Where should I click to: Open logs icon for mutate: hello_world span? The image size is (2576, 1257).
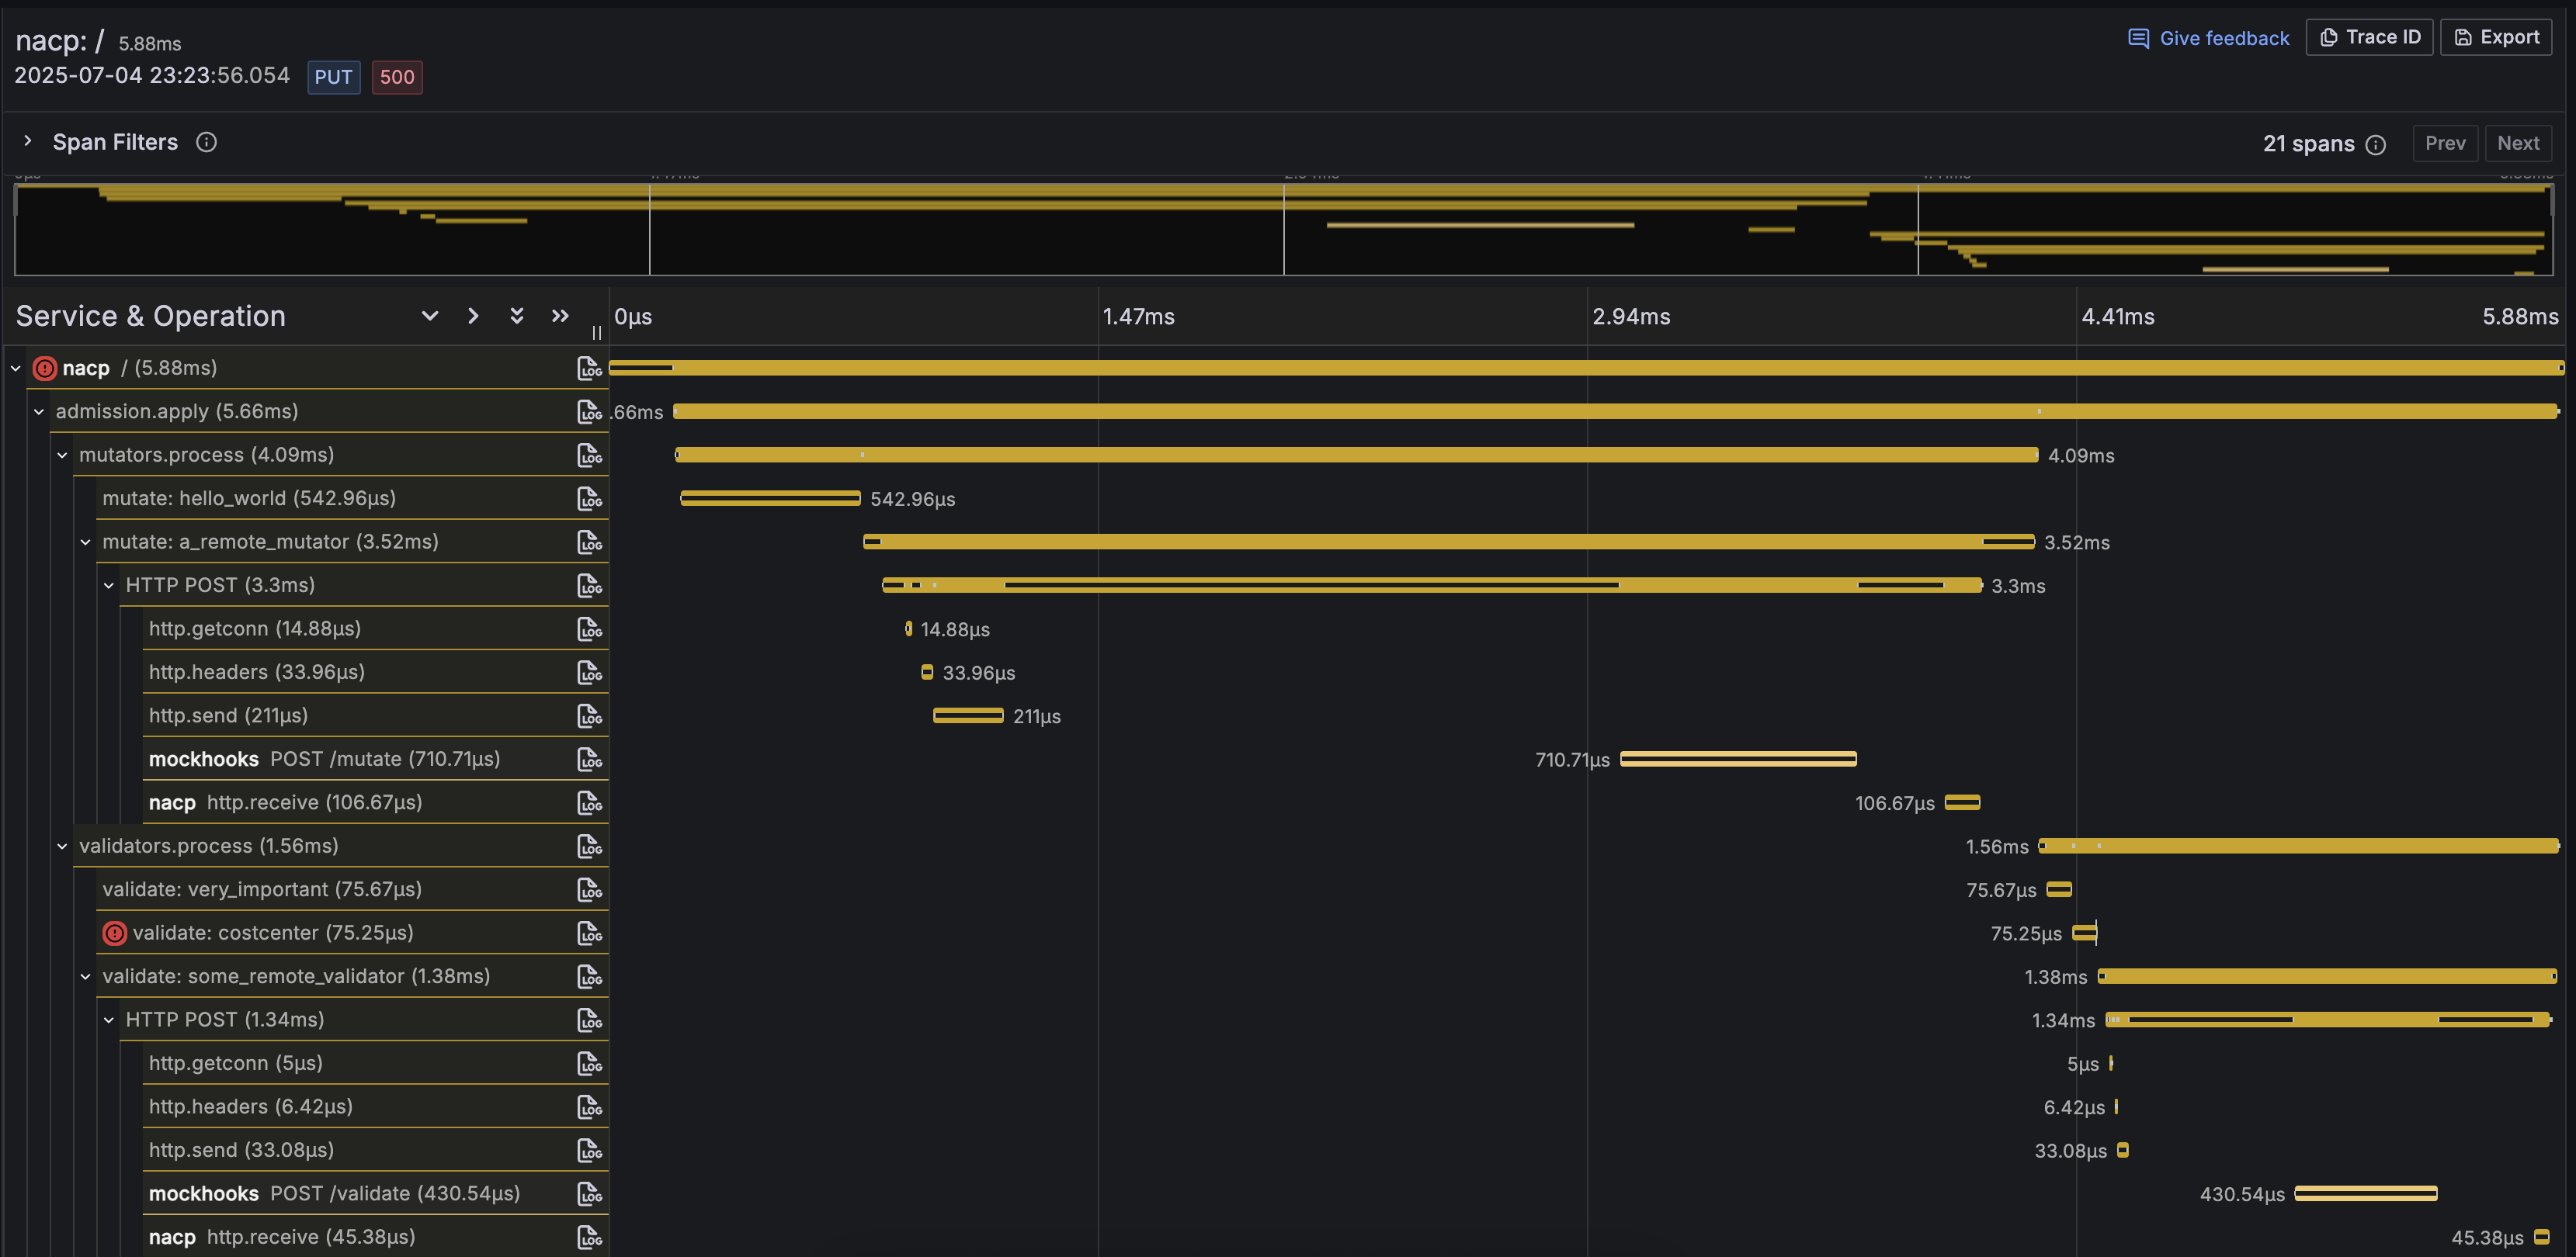[589, 499]
